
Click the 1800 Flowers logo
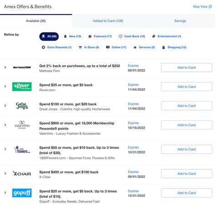coord(22,149)
